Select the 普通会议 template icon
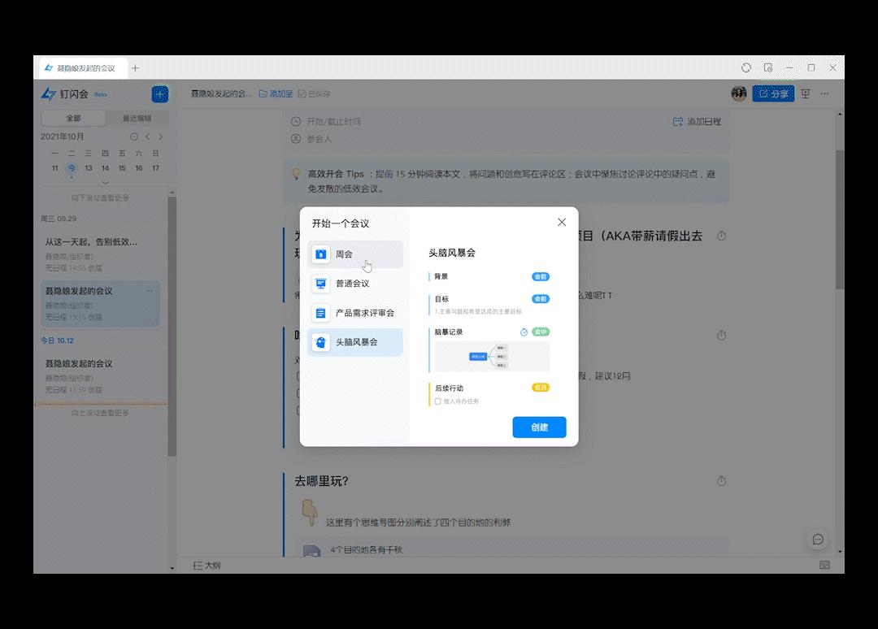 (x=320, y=284)
